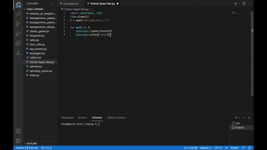Expand the OUTLINE section

tap(32, 143)
